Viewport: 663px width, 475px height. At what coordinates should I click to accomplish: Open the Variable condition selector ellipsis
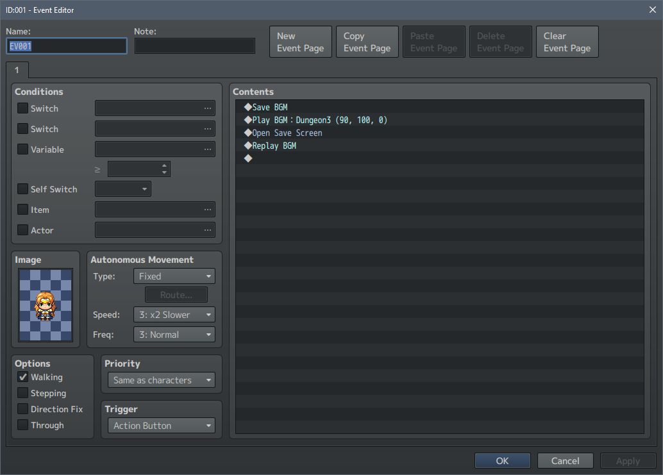[x=207, y=149]
